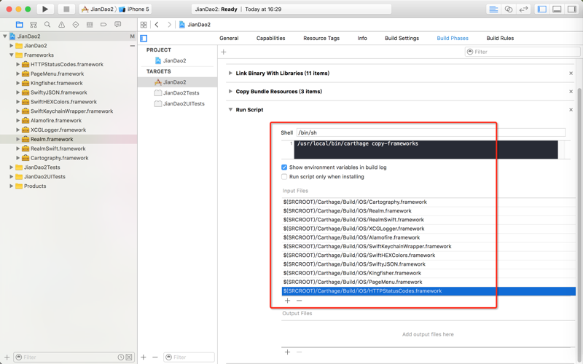
Task: Add a file in the navigator footer
Action: [x=7, y=357]
